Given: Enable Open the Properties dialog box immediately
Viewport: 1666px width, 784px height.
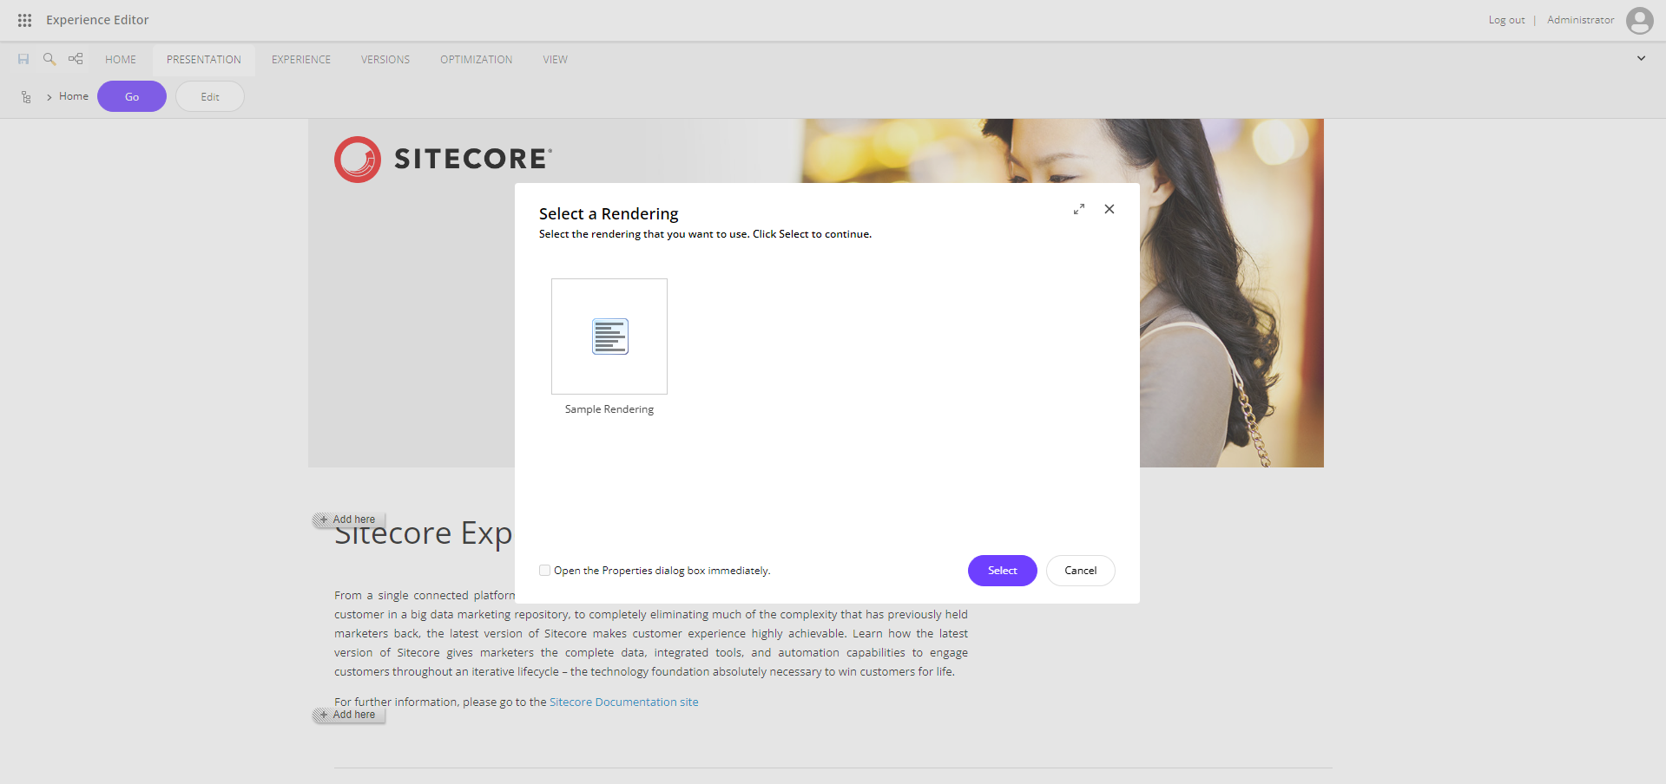Looking at the screenshot, I should [544, 571].
